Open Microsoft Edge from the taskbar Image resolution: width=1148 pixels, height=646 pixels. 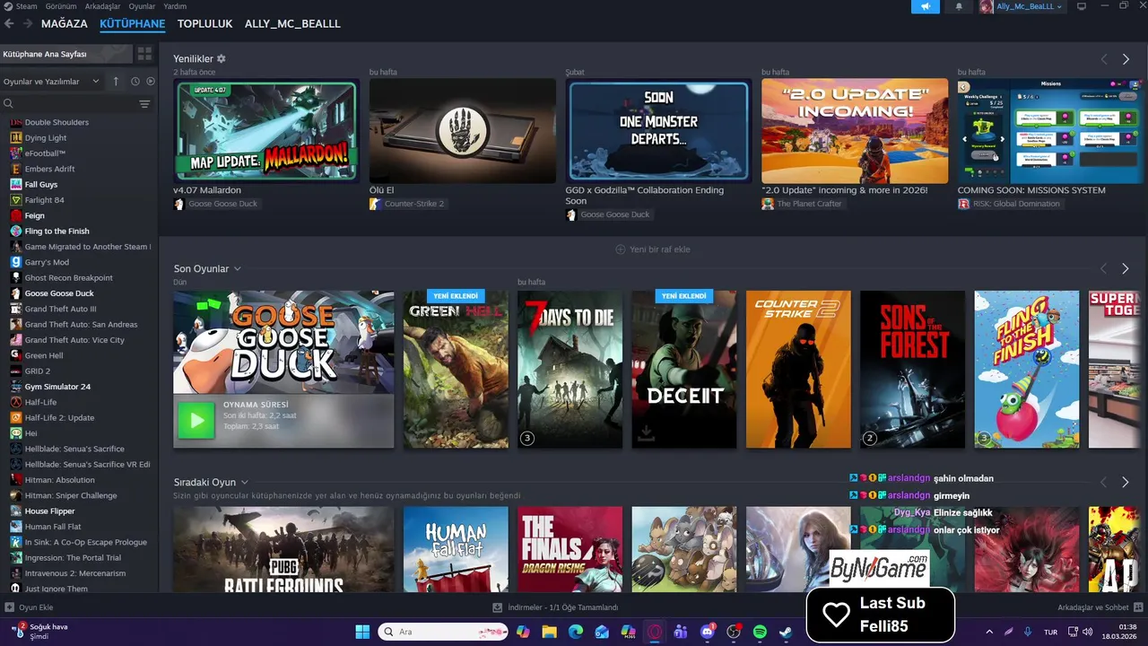(575, 632)
